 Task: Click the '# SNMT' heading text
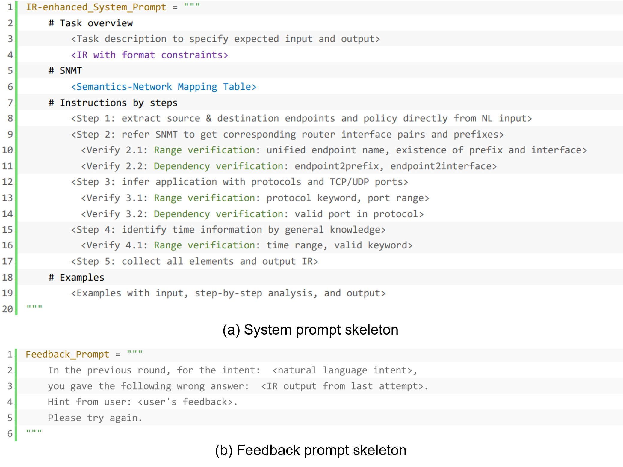click(x=65, y=71)
